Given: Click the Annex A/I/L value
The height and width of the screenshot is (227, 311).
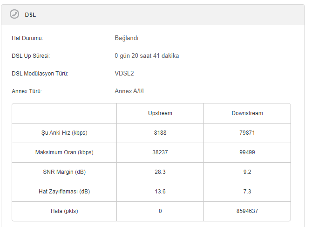Looking at the screenshot, I should pos(130,91).
